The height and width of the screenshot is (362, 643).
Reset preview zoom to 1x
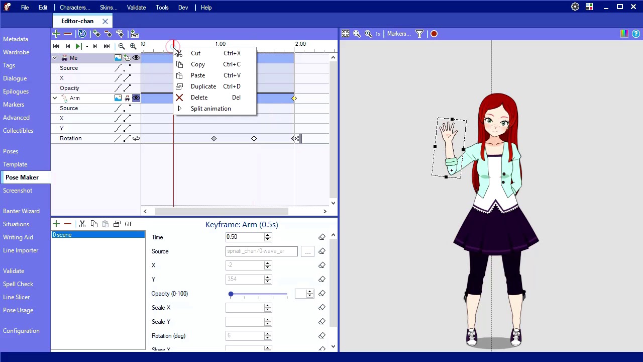click(378, 34)
